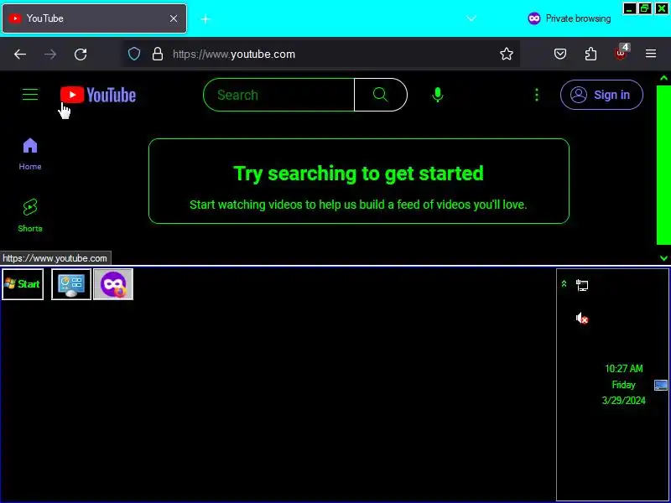Open tracking protection shield icon
The image size is (671, 503).
(134, 54)
